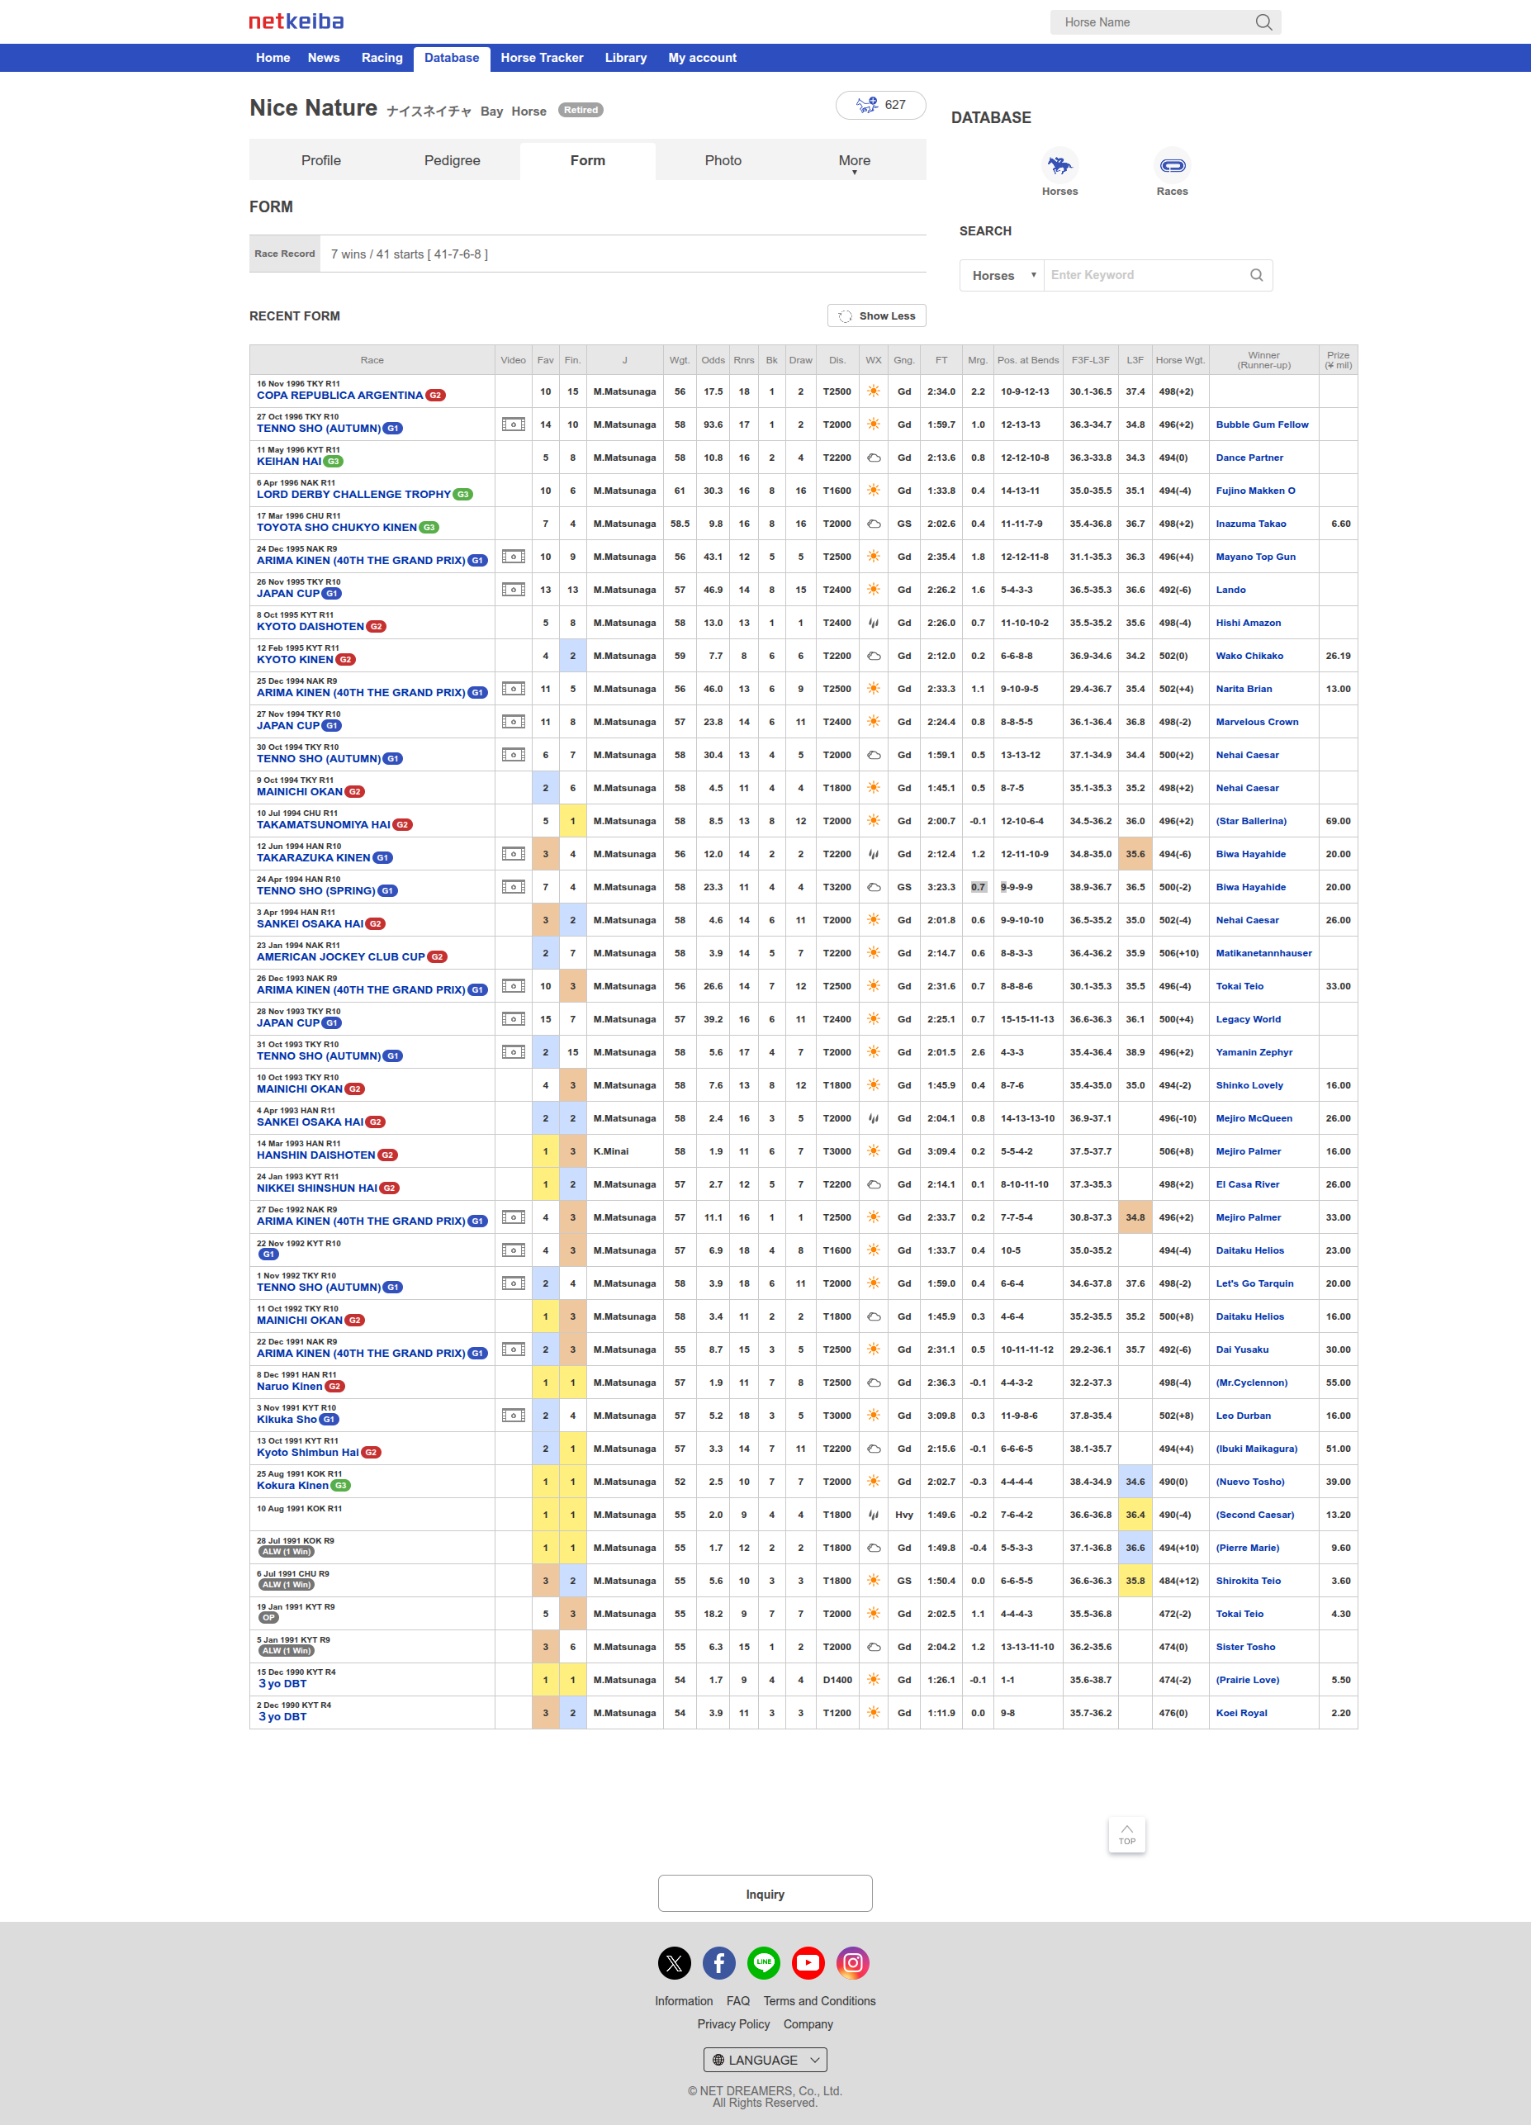Play video for 24 Dec 1995 Arima Kinen
This screenshot has width=1531, height=2125.
pos(514,557)
